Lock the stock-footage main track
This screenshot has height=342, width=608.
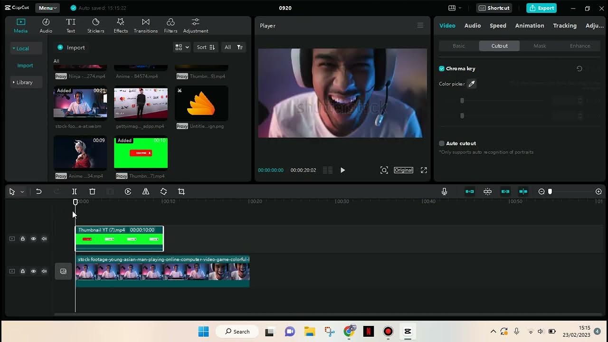[x=22, y=271]
